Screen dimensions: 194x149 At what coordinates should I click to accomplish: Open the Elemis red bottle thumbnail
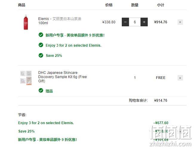pos(26,22)
